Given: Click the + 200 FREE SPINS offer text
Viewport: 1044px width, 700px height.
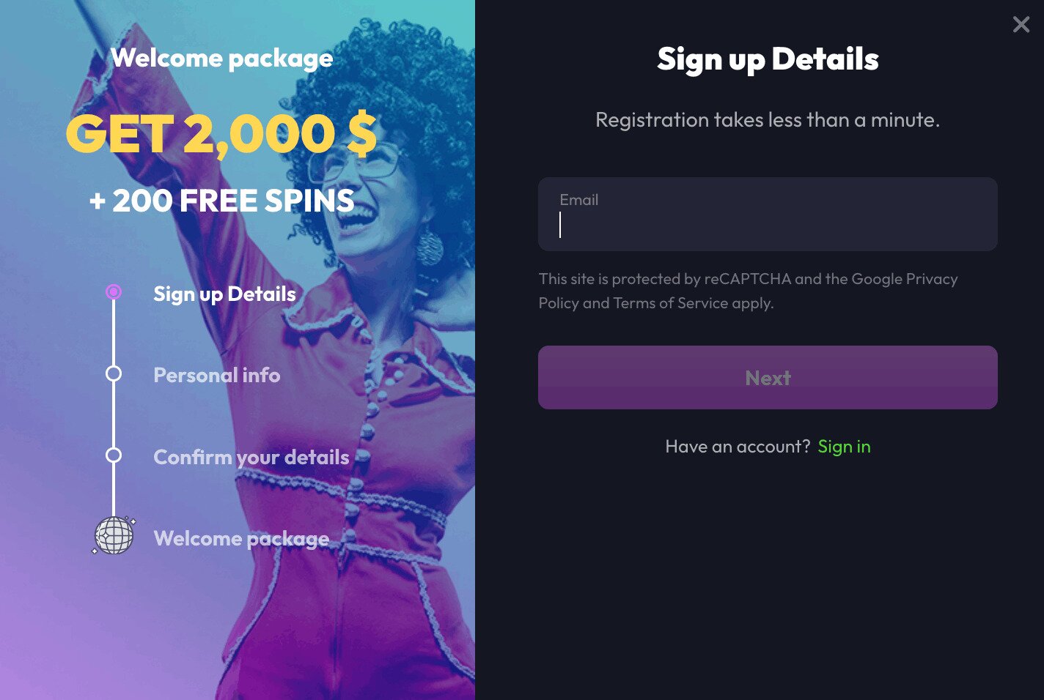Looking at the screenshot, I should coord(221,201).
